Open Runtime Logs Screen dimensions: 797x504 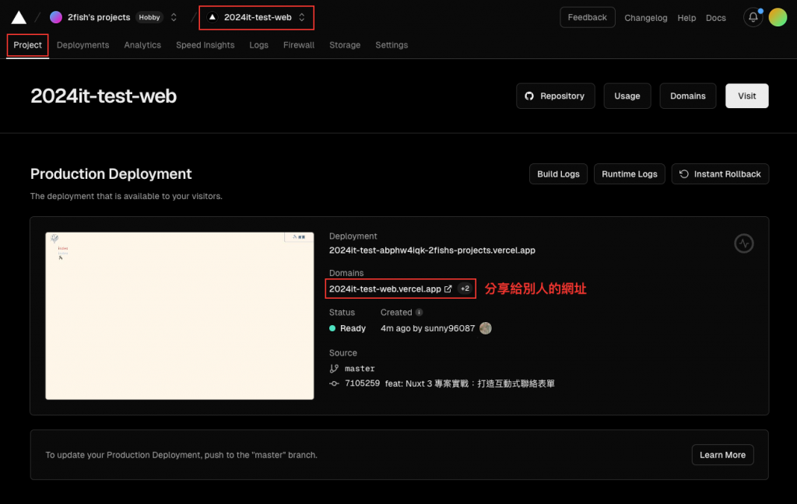point(629,173)
